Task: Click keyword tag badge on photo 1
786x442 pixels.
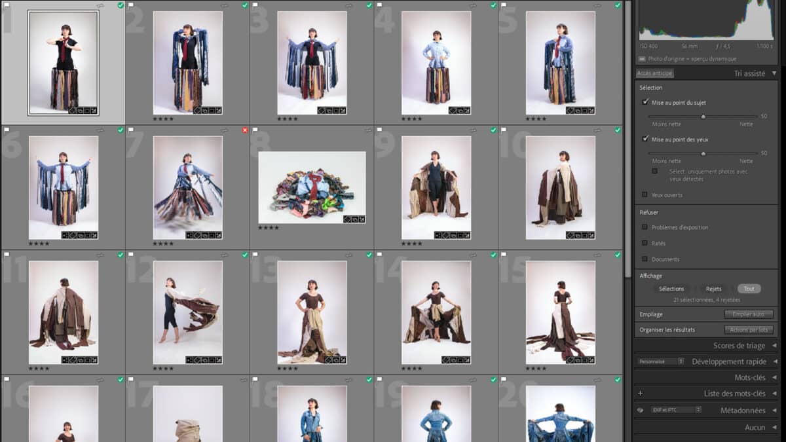Action: 72,111
